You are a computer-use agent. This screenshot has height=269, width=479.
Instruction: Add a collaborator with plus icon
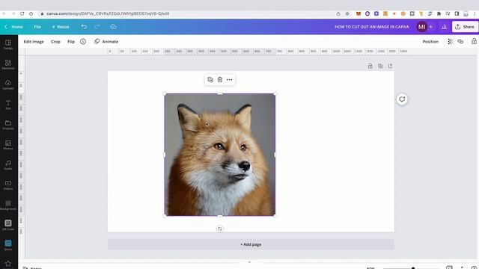tap(431, 27)
